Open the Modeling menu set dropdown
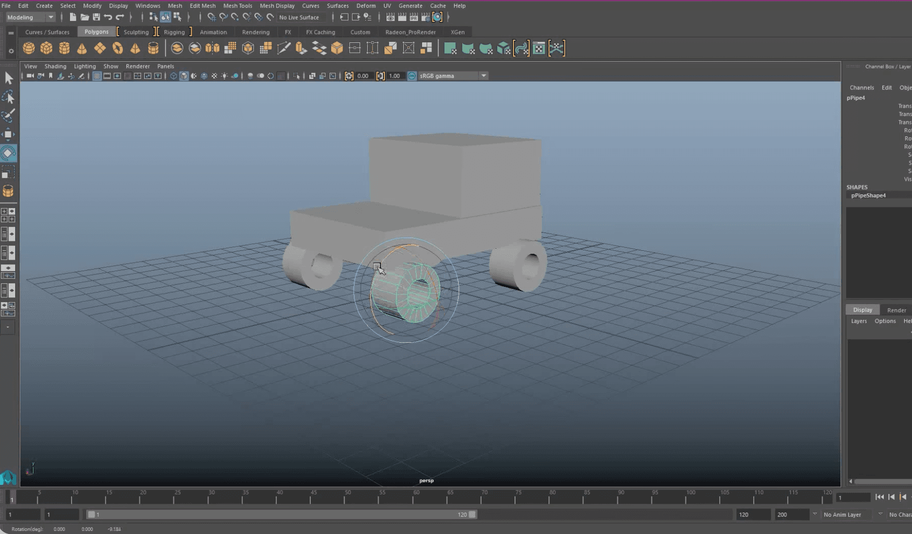 [30, 17]
